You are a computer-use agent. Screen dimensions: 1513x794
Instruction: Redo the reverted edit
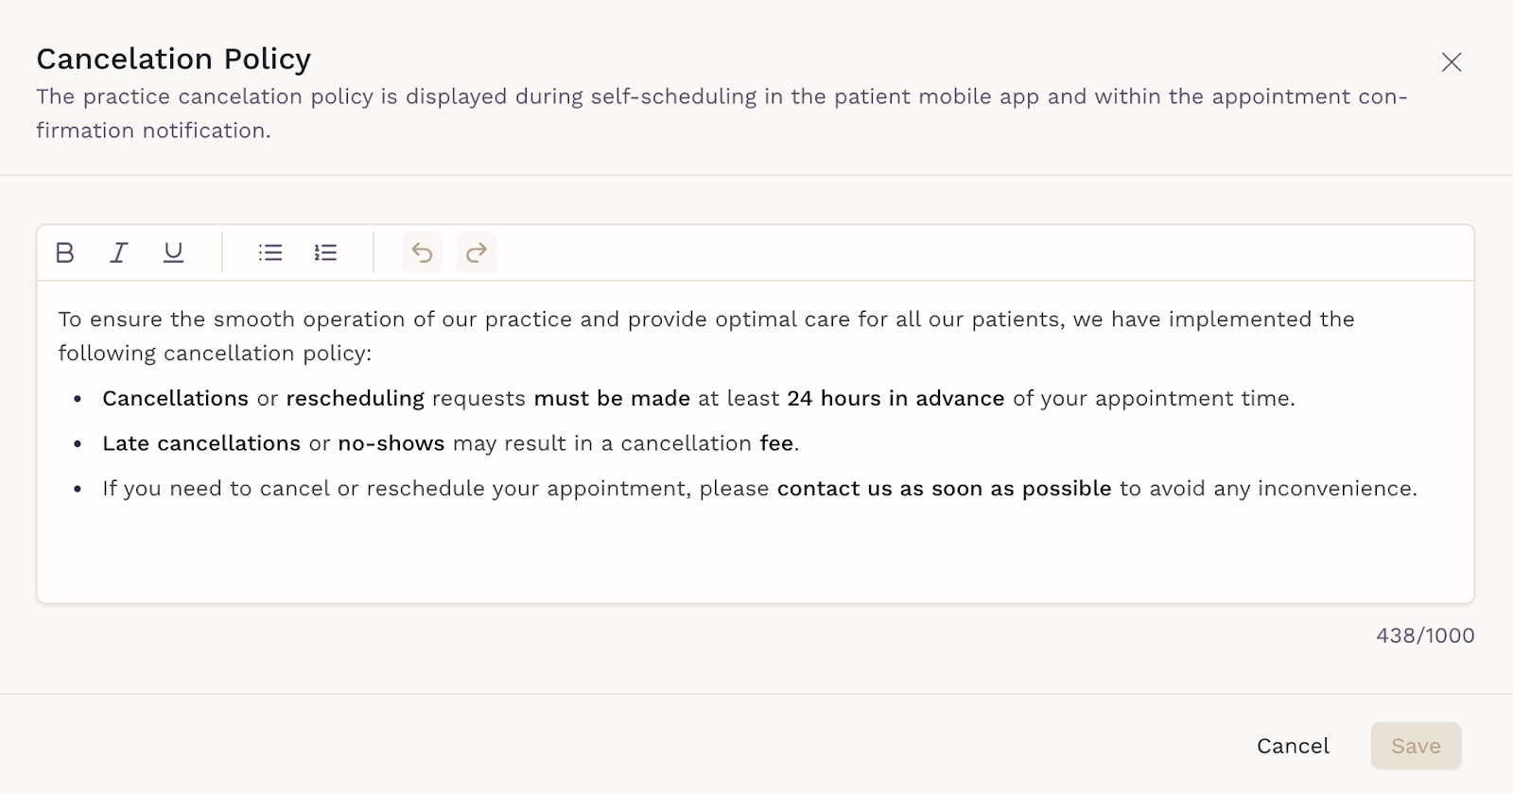(x=477, y=252)
